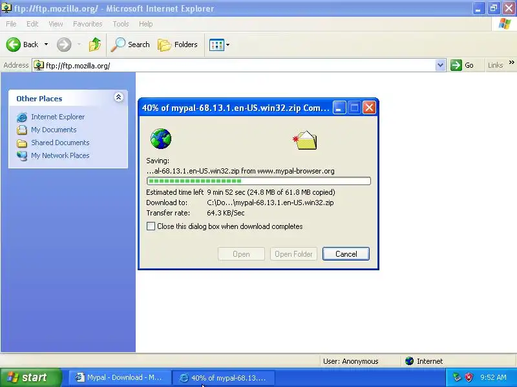Open the Forward history dropdown arrow
This screenshot has width=517, height=387.
[79, 45]
